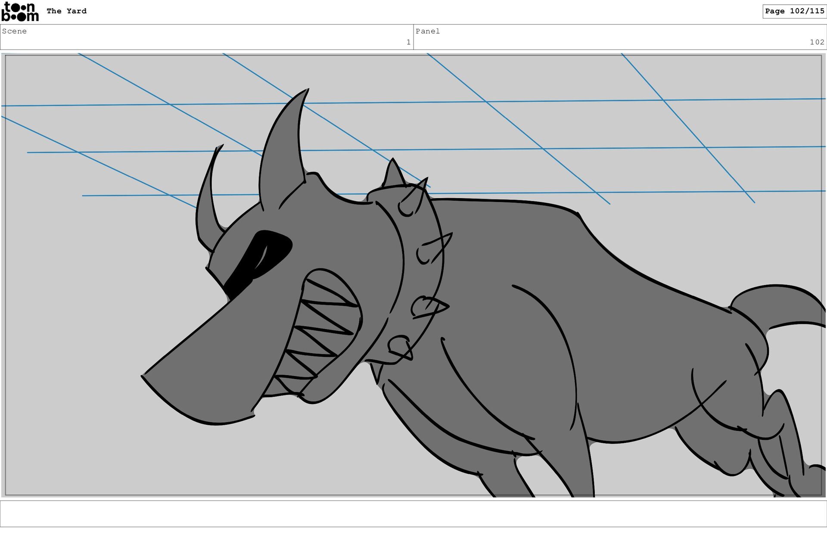Click the Scene header label
Screen dimensions: 827x535
tap(14, 31)
